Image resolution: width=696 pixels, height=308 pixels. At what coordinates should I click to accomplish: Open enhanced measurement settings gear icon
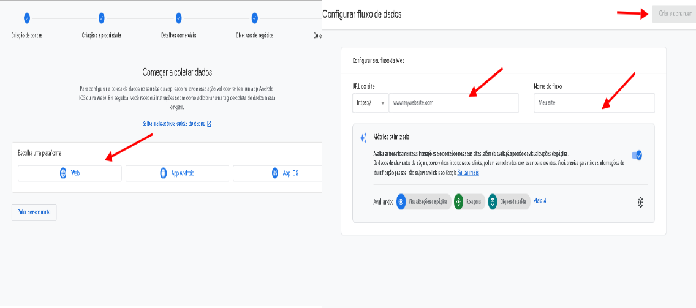tap(640, 203)
